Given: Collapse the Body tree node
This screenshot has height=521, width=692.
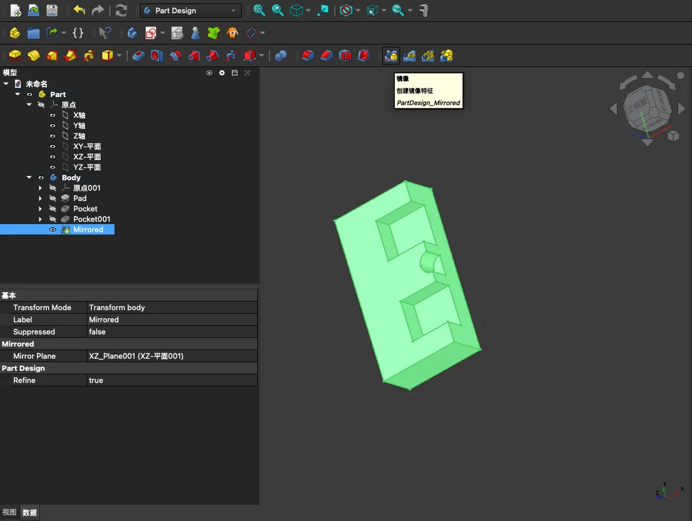Looking at the screenshot, I should [x=29, y=178].
